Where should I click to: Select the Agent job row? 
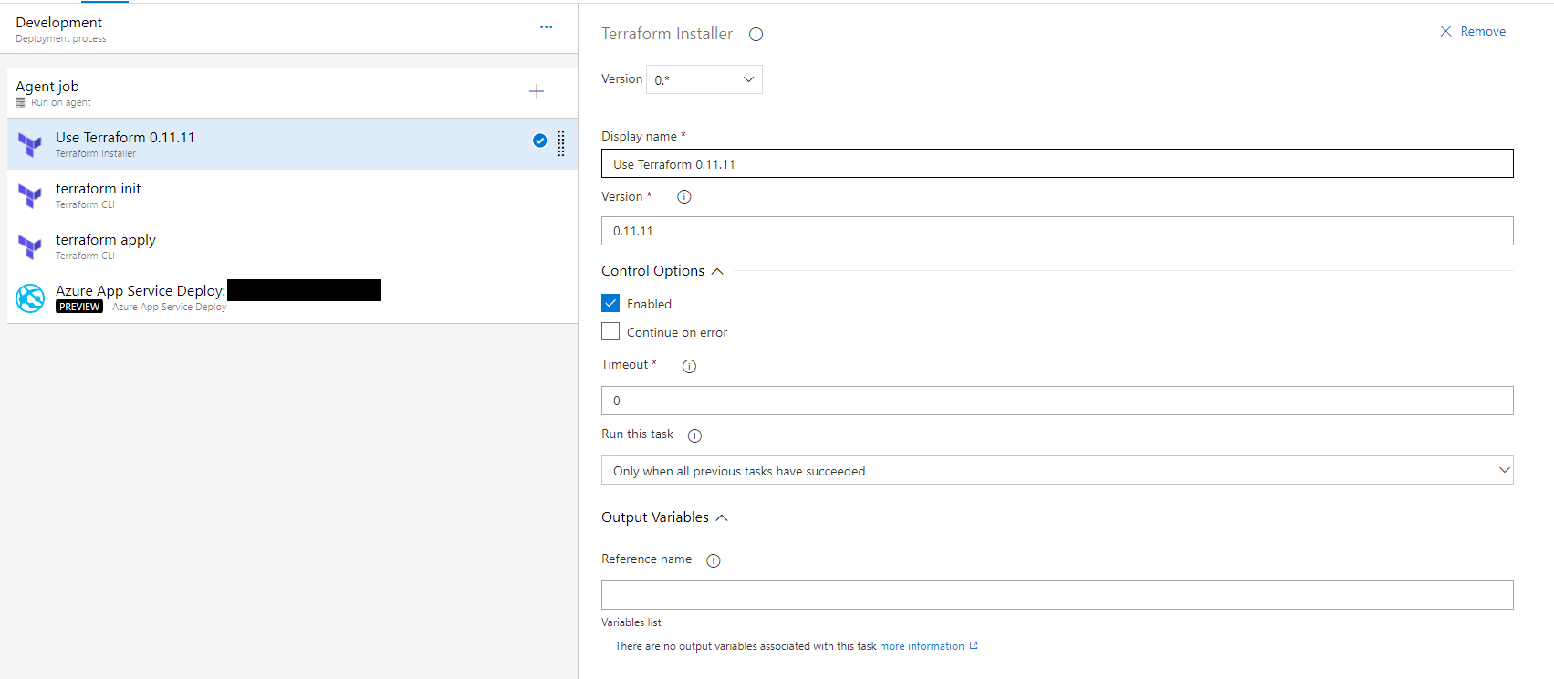pyautogui.click(x=292, y=92)
